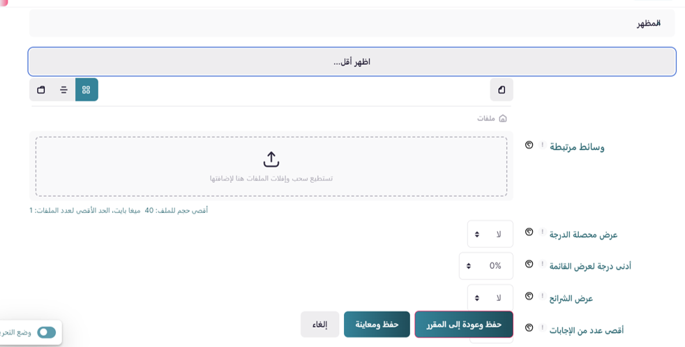This screenshot has height=347, width=685.
Task: Switch file manager to folder tree view
Action: (x=41, y=89)
